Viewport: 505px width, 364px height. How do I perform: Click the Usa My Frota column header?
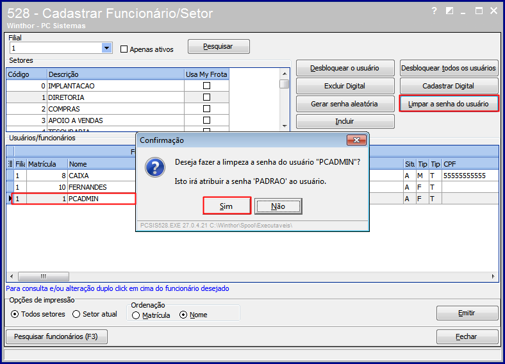[207, 74]
